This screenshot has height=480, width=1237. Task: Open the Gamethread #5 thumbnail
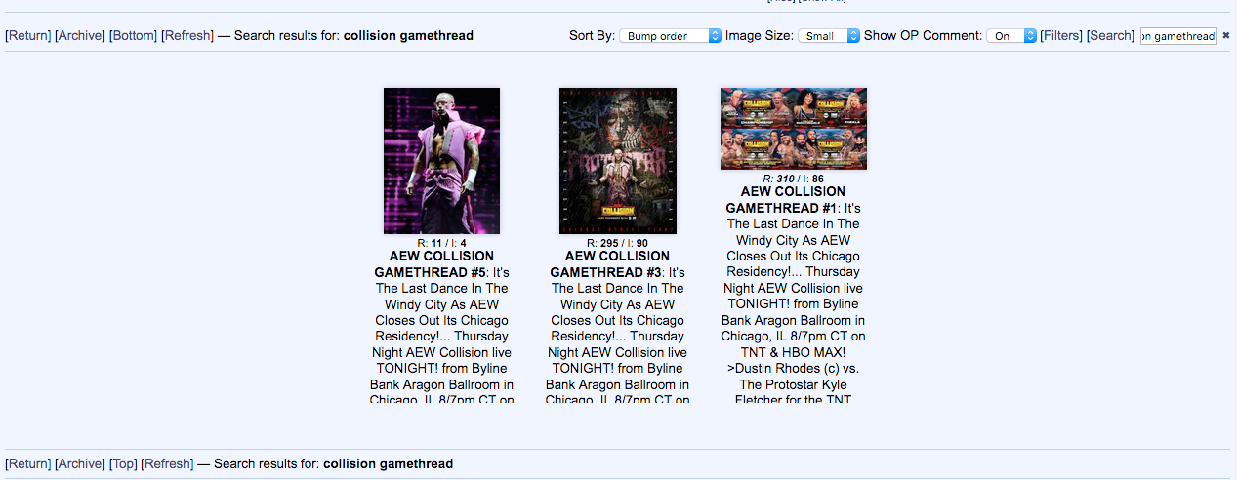tap(441, 161)
